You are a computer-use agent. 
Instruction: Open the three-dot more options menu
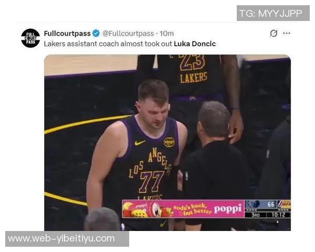(287, 34)
